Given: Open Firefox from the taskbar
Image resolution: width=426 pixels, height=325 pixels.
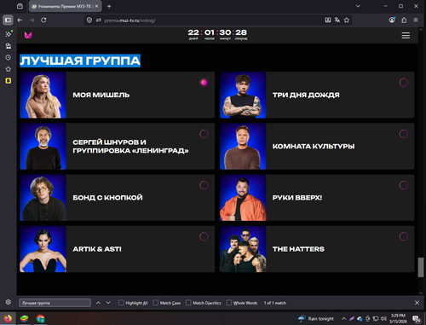Looking at the screenshot, I should click(x=9, y=318).
